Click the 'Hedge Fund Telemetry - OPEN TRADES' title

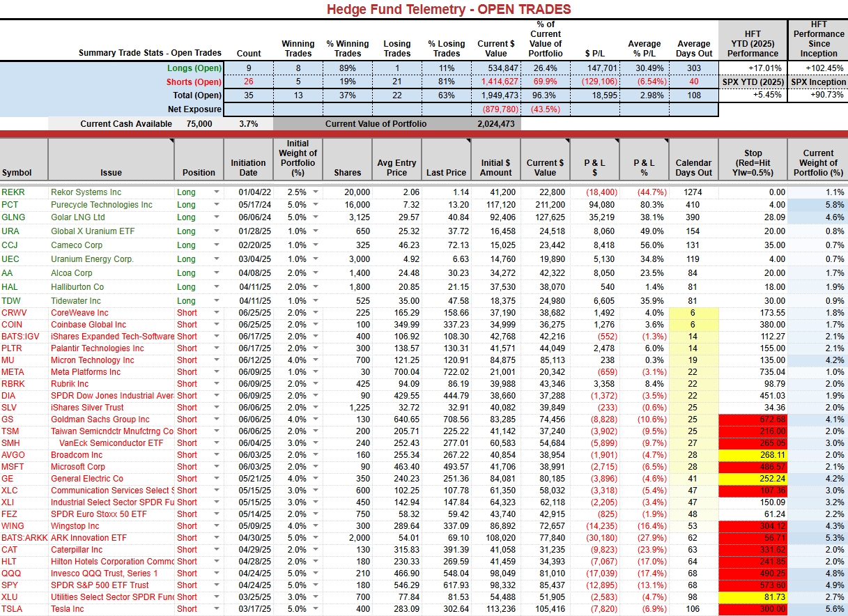tap(449, 9)
